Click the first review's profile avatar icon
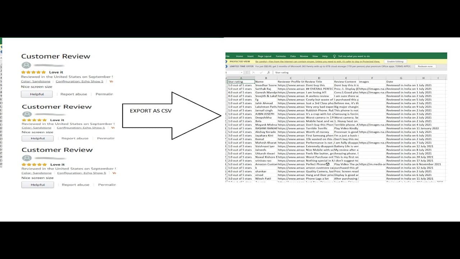Screen dimensions: 460x259 [26, 65]
